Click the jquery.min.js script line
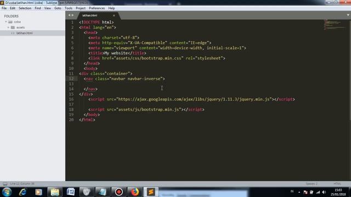 point(191,99)
